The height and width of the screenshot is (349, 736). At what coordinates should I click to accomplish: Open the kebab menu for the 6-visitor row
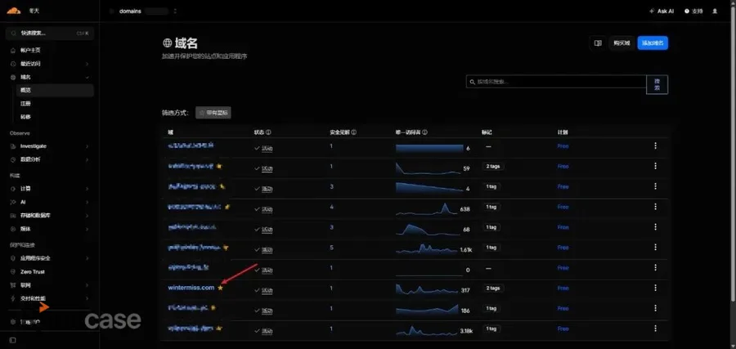click(655, 145)
